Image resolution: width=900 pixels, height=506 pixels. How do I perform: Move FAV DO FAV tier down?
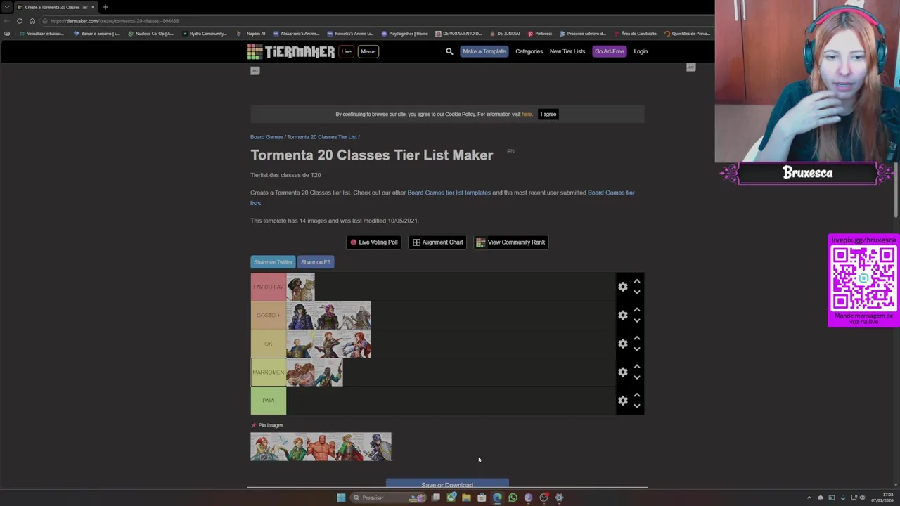[636, 292]
